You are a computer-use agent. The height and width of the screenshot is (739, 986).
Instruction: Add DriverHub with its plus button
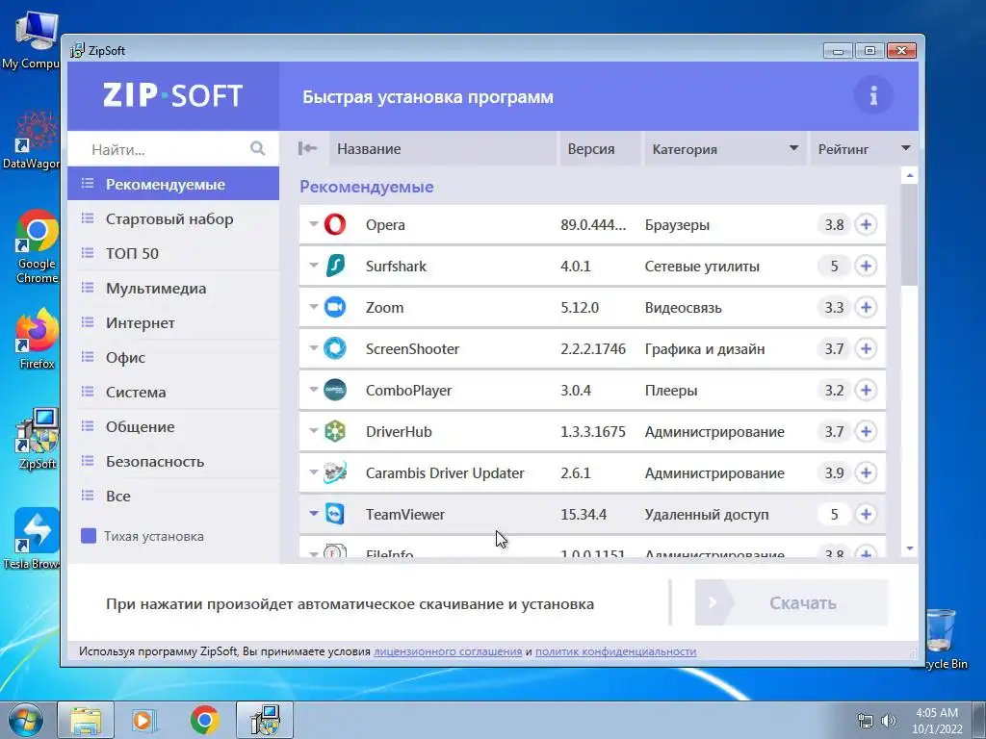point(866,432)
